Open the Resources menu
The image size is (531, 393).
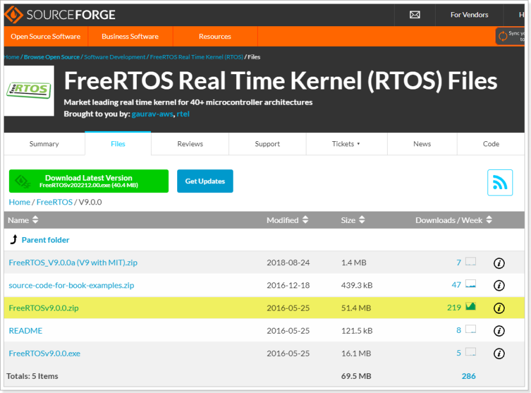tap(215, 36)
